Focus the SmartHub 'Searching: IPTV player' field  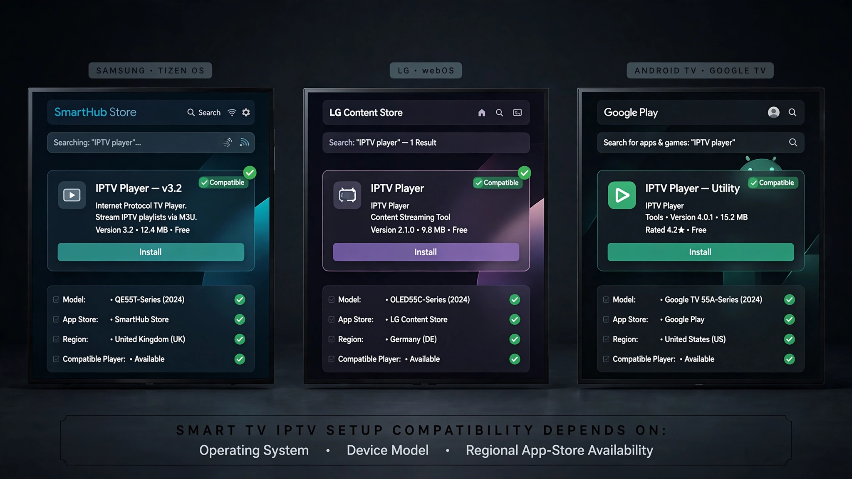point(151,143)
